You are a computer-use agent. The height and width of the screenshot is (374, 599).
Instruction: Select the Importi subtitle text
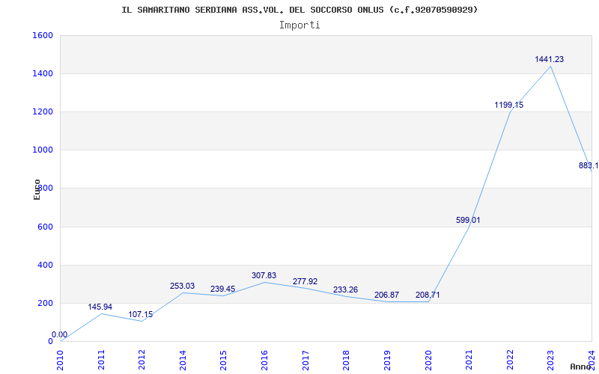(299, 25)
